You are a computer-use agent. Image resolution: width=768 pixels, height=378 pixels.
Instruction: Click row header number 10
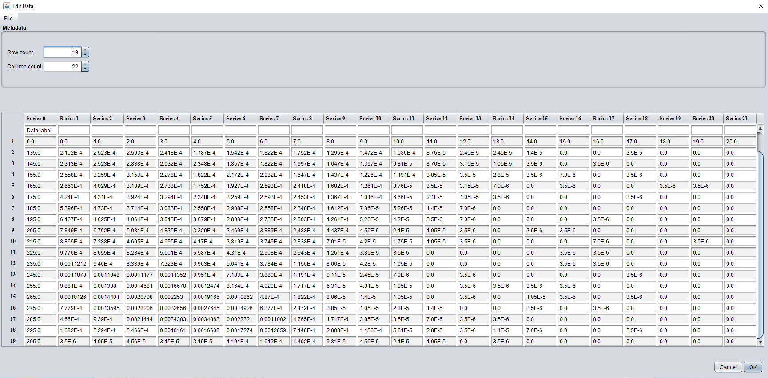click(13, 242)
